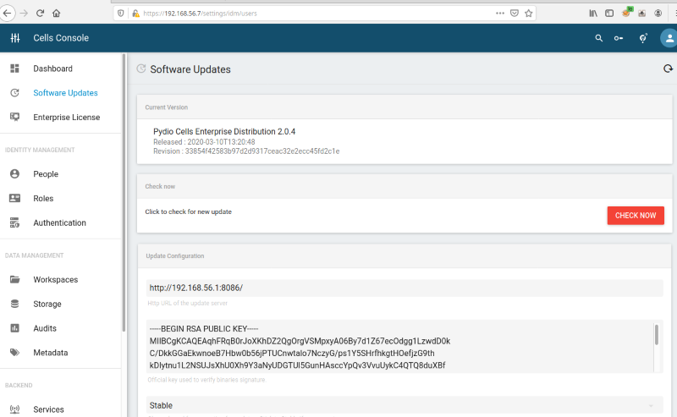Viewport: 677px width, 417px height.
Task: Click the Software Updates sidebar icon
Action: [x=14, y=93]
